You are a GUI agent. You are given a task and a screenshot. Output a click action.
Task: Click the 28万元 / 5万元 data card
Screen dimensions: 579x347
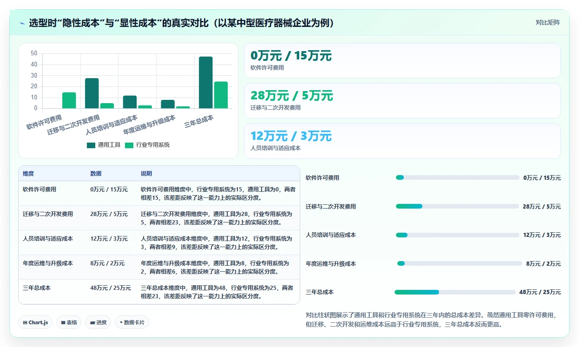pos(402,100)
